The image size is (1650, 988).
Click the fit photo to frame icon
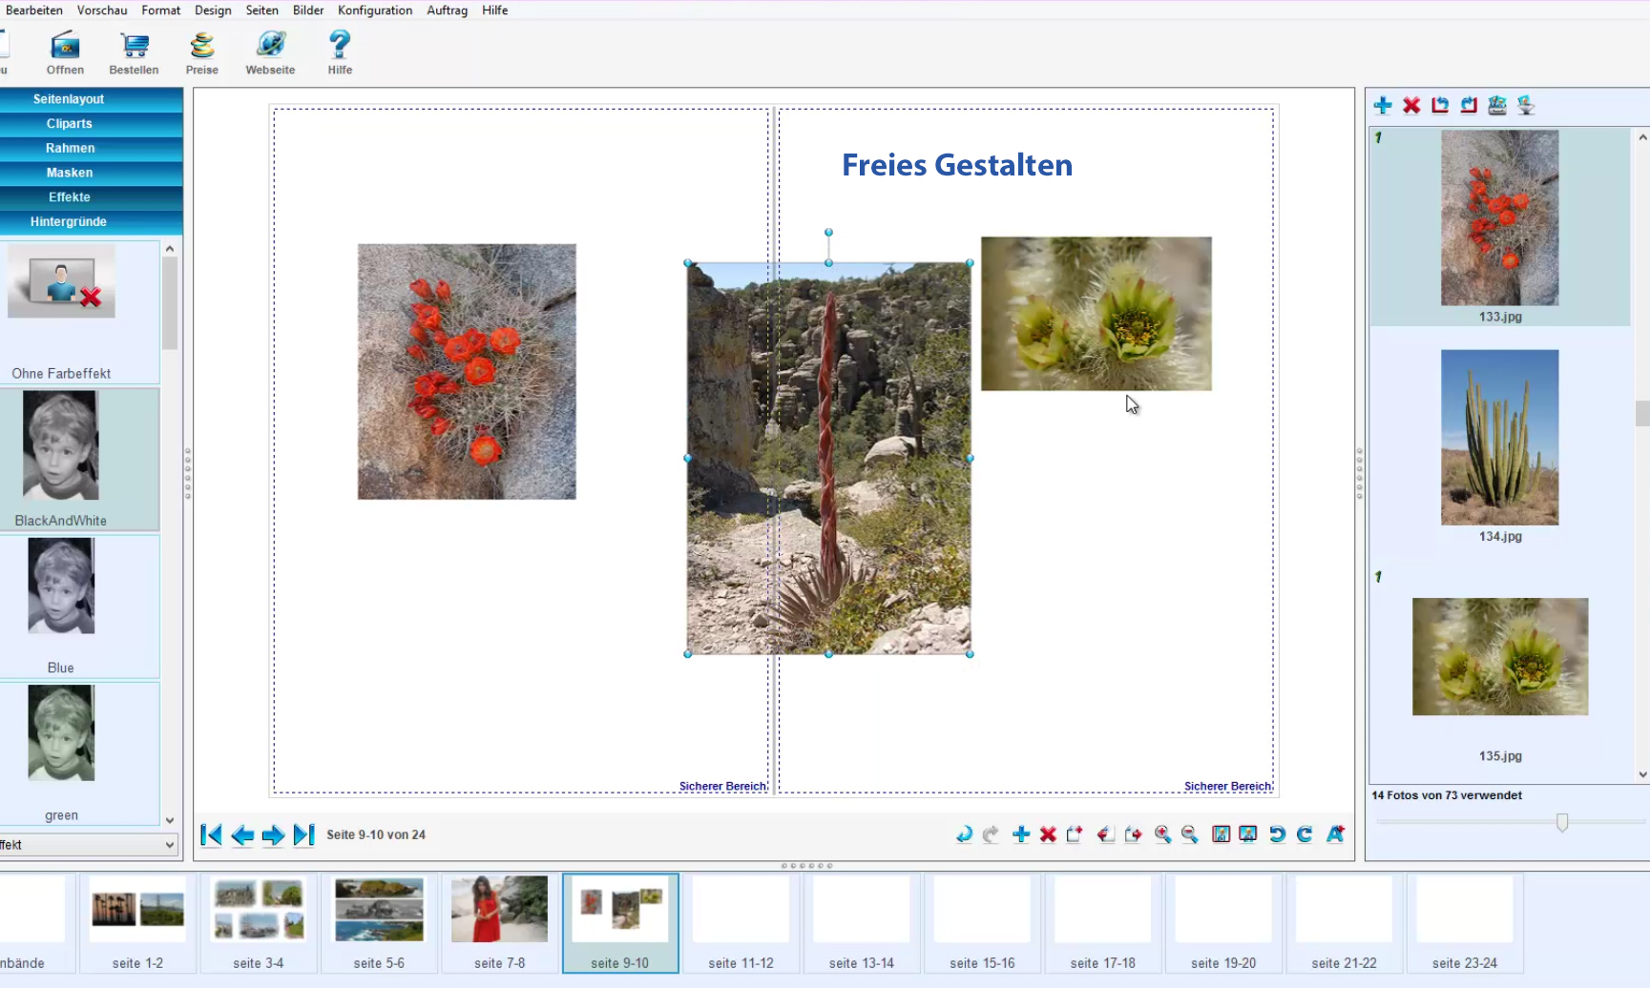(1221, 834)
